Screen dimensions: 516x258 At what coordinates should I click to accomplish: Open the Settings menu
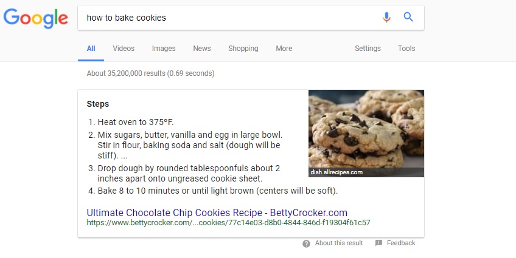coord(368,48)
